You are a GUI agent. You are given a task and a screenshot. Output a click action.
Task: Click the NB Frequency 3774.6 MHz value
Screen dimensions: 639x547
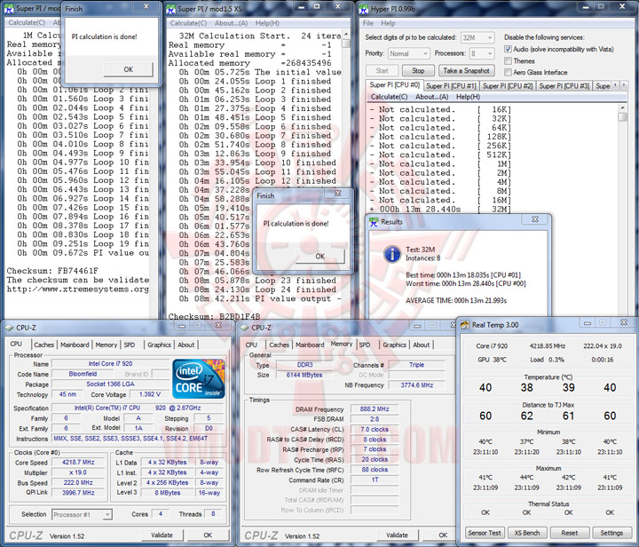point(416,384)
